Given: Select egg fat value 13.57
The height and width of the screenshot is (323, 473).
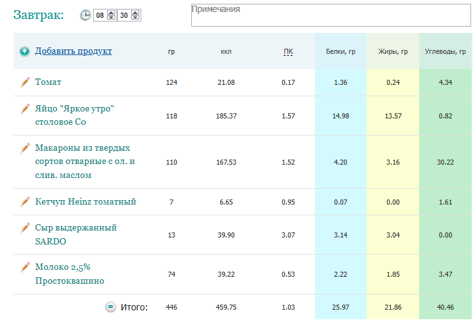Looking at the screenshot, I should click(393, 116).
